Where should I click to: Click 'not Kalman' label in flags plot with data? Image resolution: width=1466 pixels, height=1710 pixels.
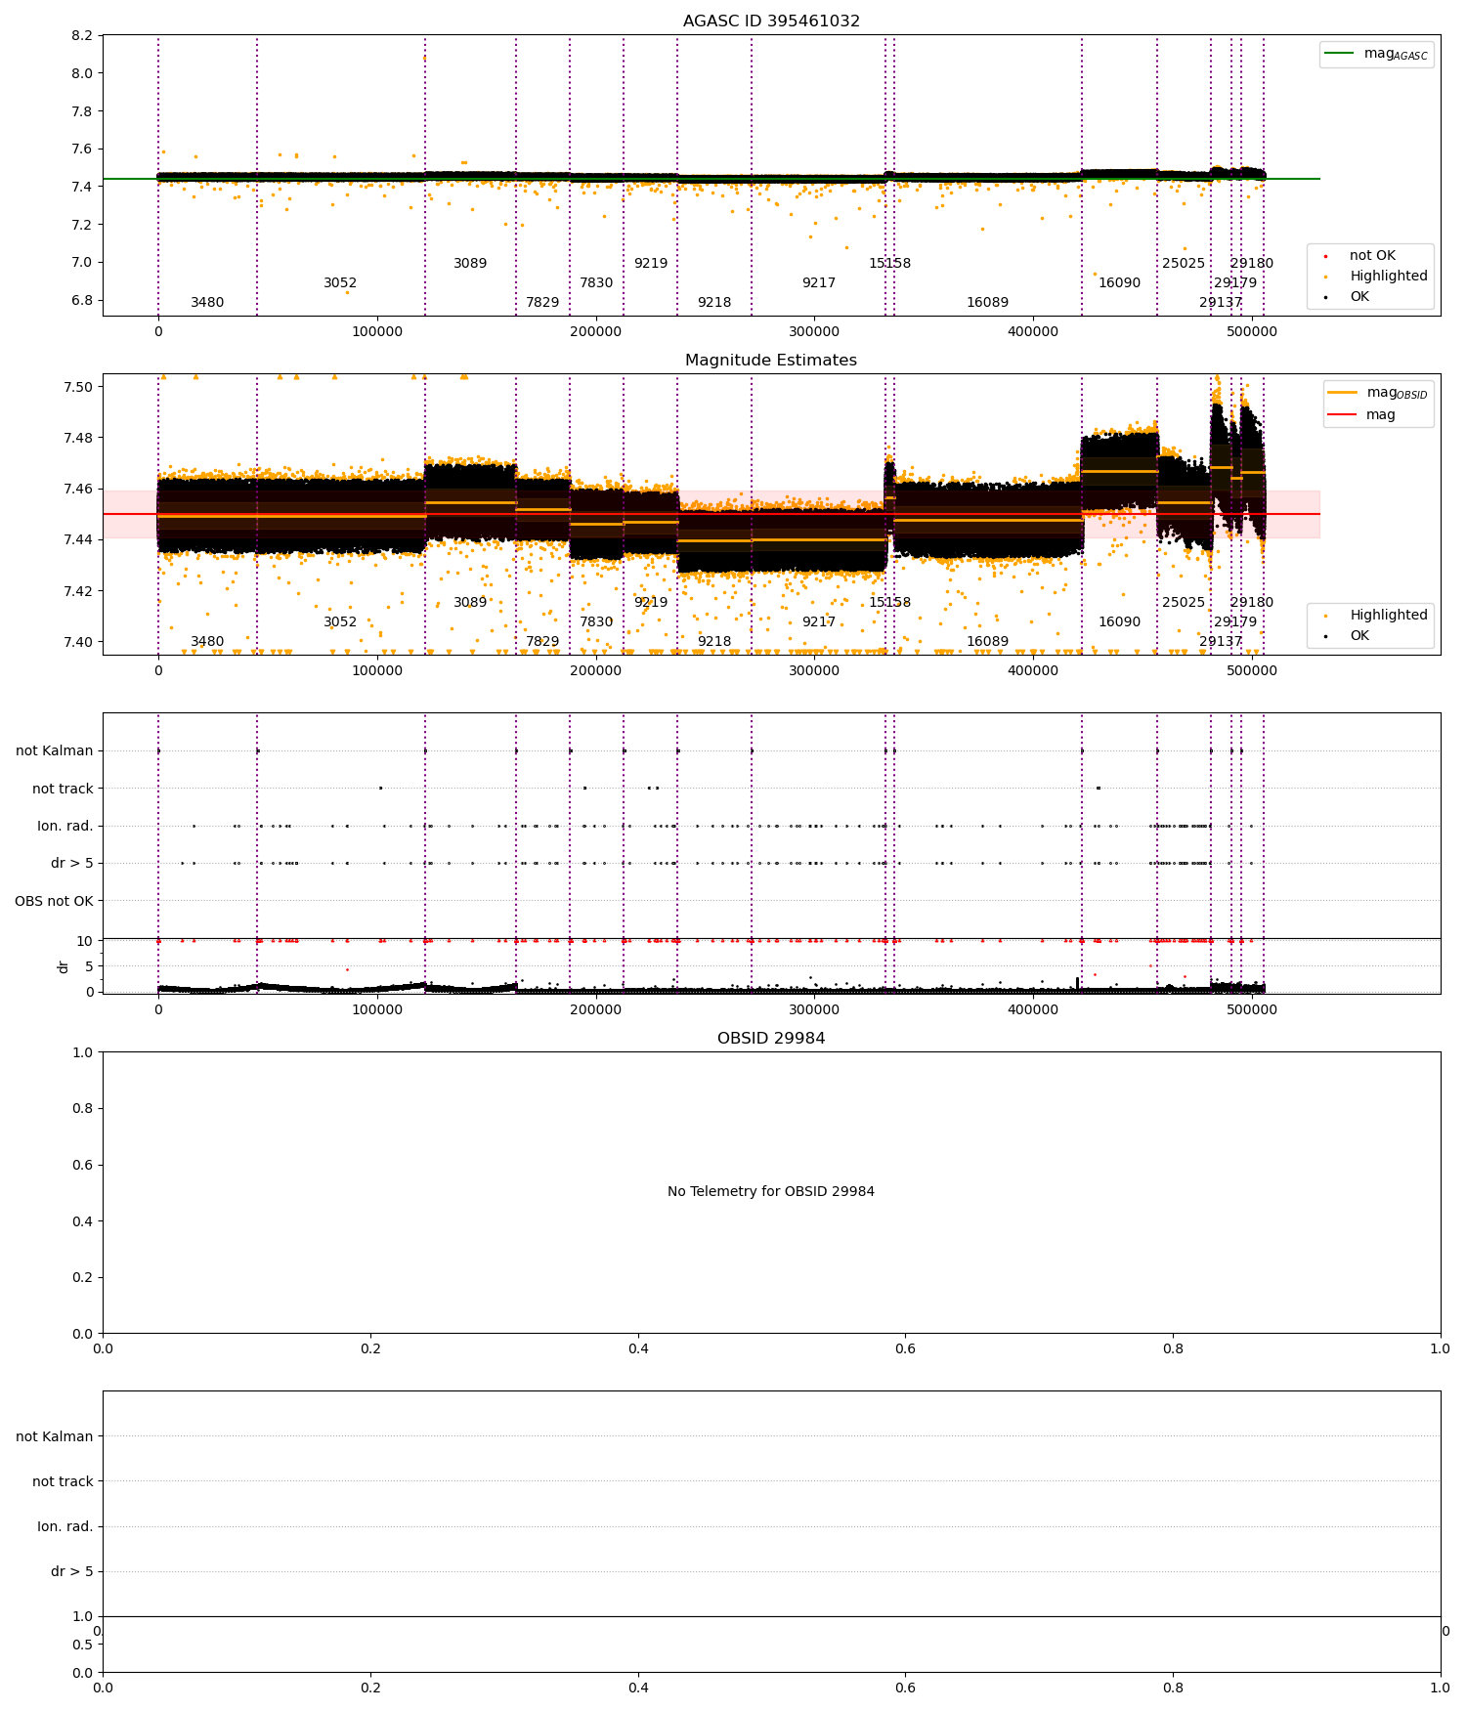(x=55, y=751)
